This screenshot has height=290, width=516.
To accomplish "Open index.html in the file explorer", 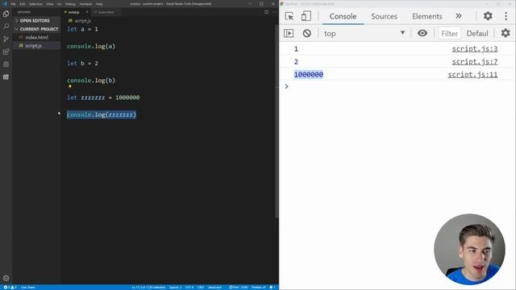I will point(36,38).
